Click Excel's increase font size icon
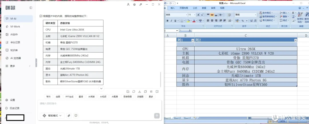 (199, 15)
